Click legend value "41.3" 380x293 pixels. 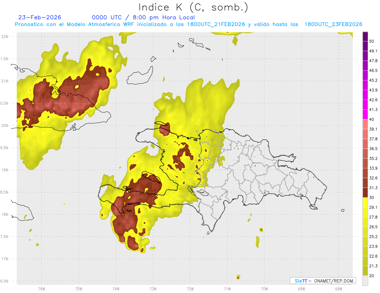(x=373, y=110)
